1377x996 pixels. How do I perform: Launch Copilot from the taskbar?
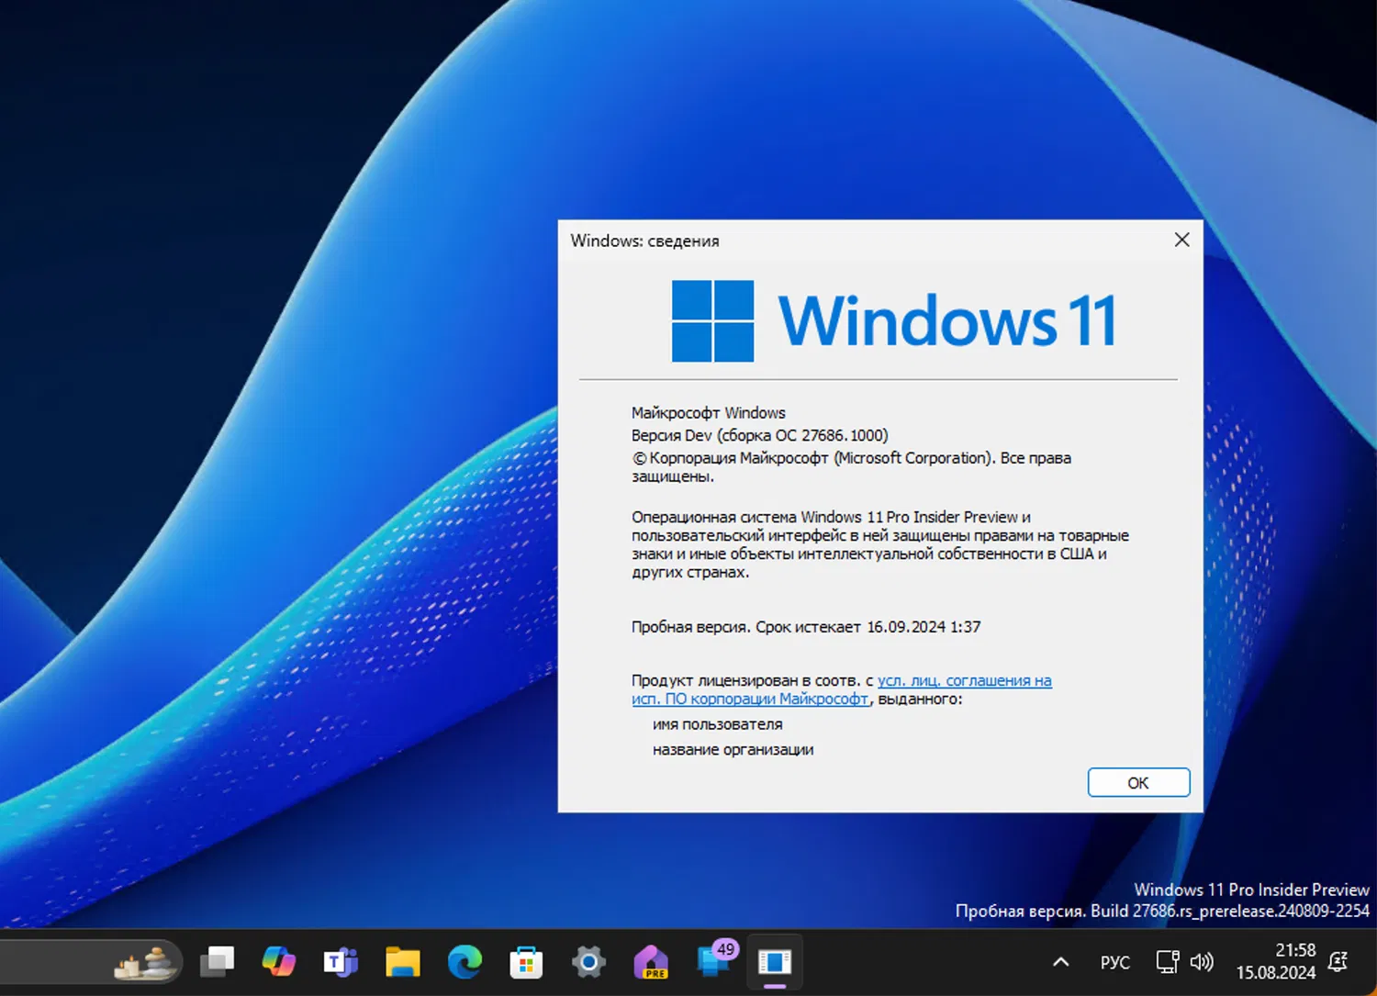point(279,962)
